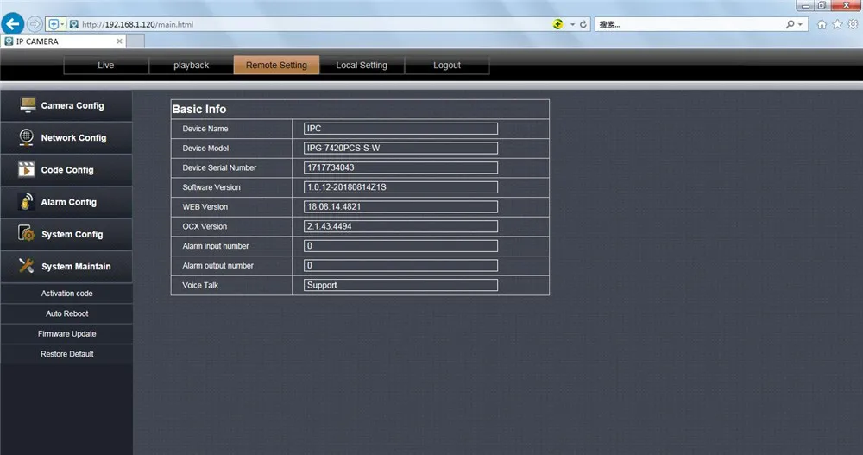Open Firmware Update submenu item

(66, 334)
